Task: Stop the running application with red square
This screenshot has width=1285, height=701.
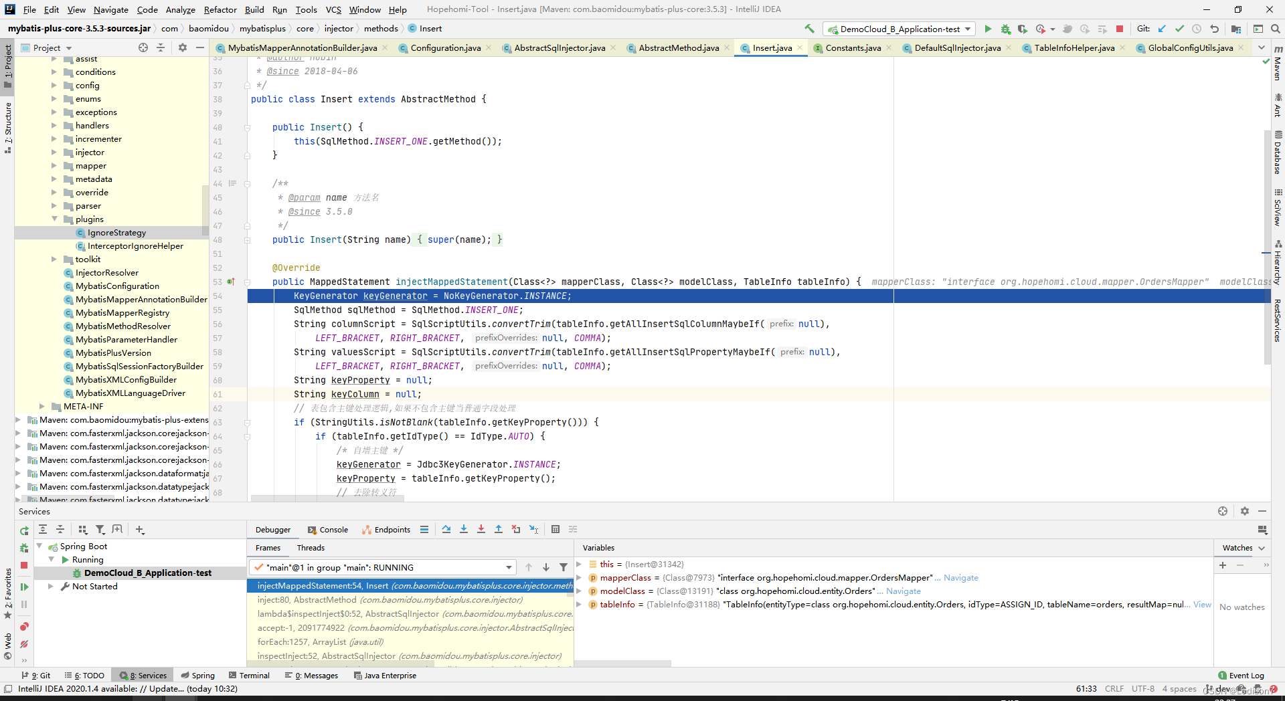Action: pos(1120,29)
